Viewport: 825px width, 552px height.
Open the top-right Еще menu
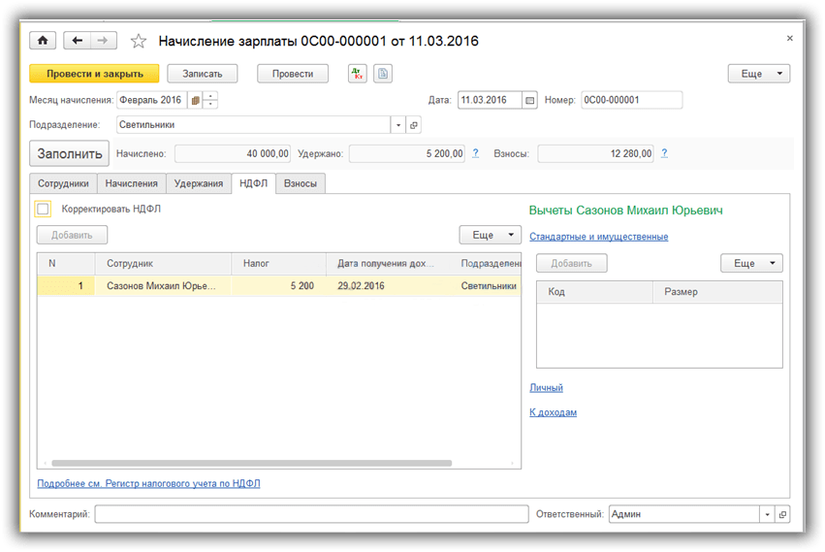click(x=758, y=74)
